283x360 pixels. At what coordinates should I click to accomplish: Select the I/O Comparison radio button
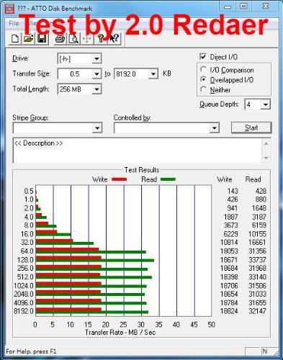point(203,70)
